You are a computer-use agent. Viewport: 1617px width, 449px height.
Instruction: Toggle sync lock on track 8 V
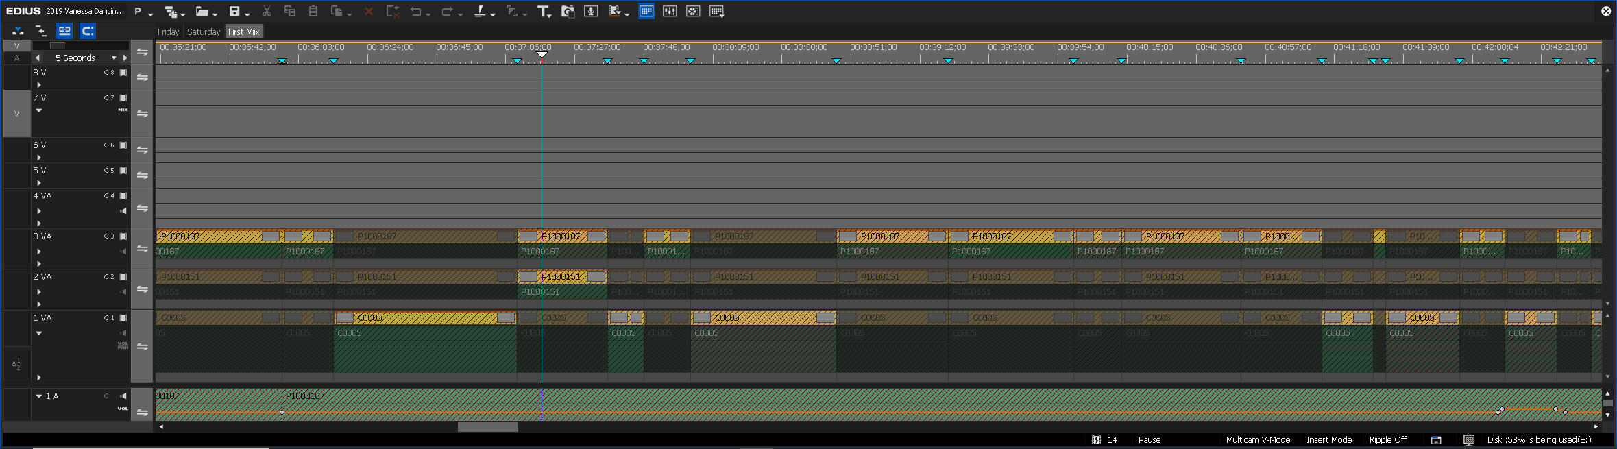(x=142, y=77)
